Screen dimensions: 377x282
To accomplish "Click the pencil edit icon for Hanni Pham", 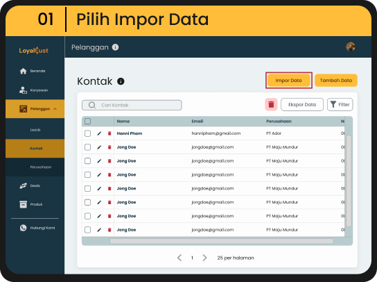I will [99, 133].
